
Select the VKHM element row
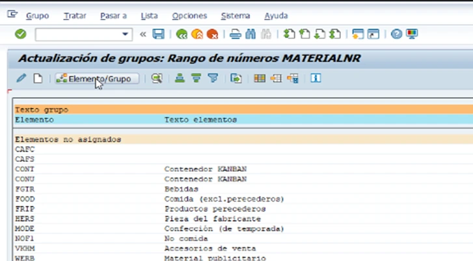(243, 249)
